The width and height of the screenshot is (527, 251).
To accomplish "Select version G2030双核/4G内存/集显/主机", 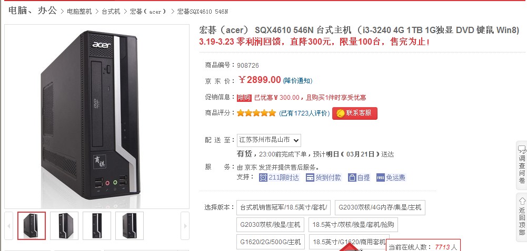I will point(380,207).
